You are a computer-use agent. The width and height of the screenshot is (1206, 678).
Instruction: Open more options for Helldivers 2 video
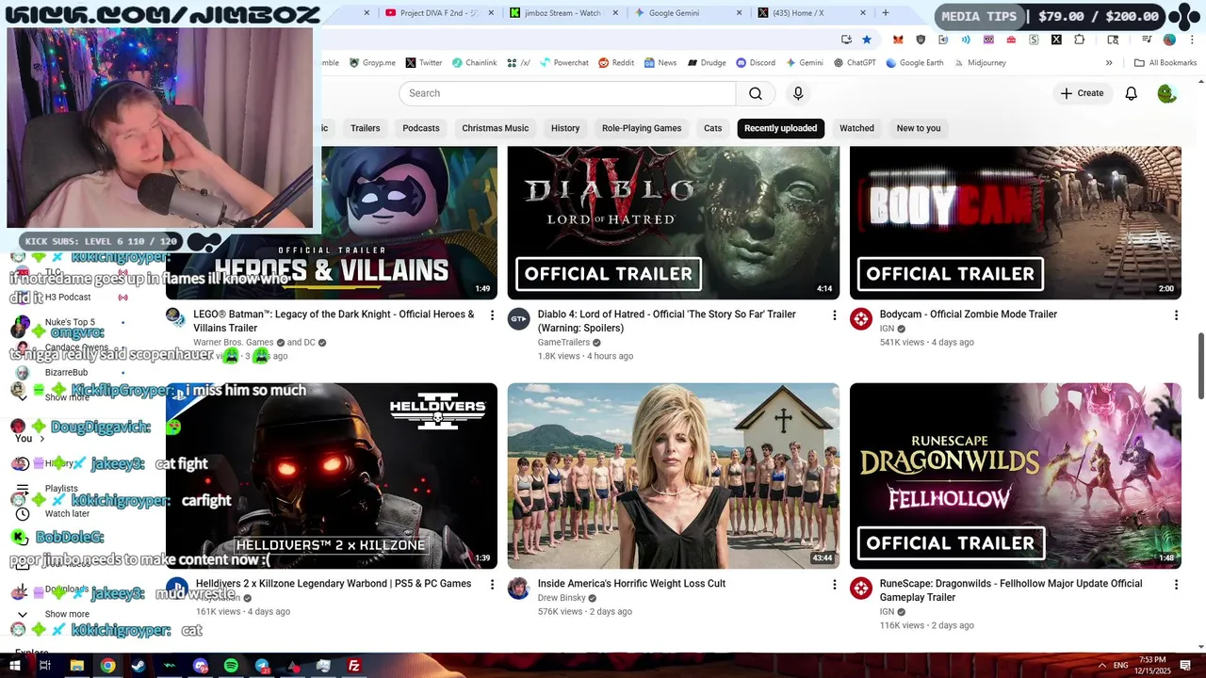491,585
